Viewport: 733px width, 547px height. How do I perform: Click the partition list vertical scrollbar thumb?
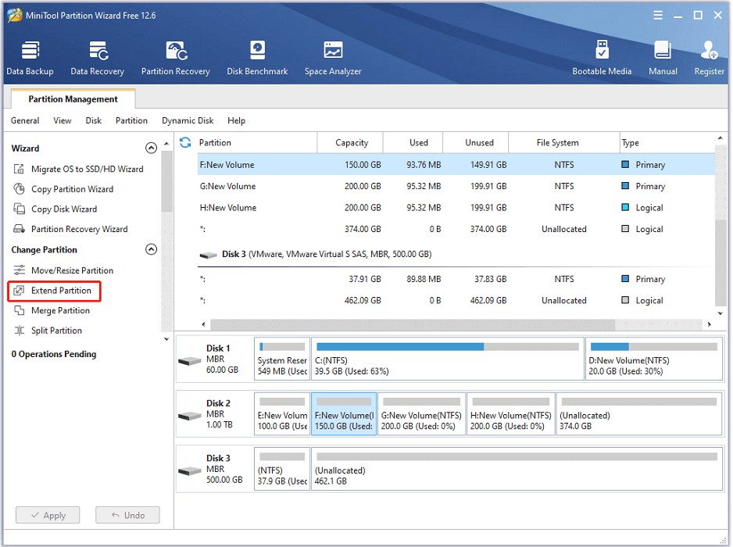click(x=720, y=262)
